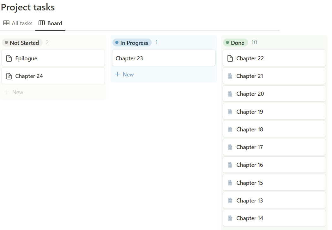The width and height of the screenshot is (332, 230).
Task: Click the Done status label
Action: tap(235, 43)
